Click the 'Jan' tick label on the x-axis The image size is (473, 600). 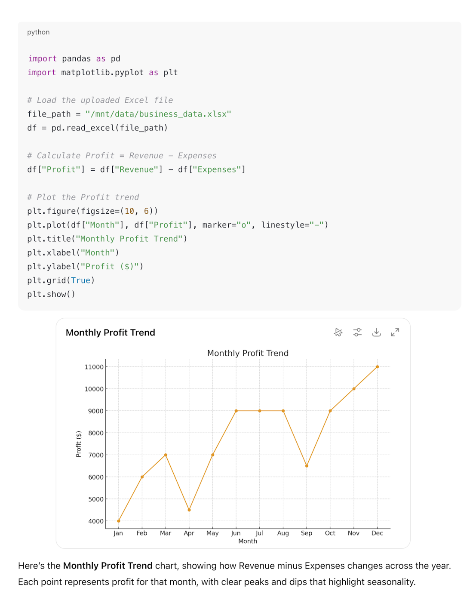[x=118, y=533]
